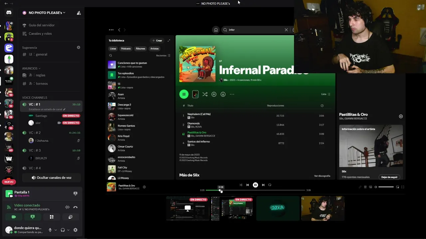Open noise suppression waveform icon
Viewport: 426px width, 239px height.
coord(67,207)
